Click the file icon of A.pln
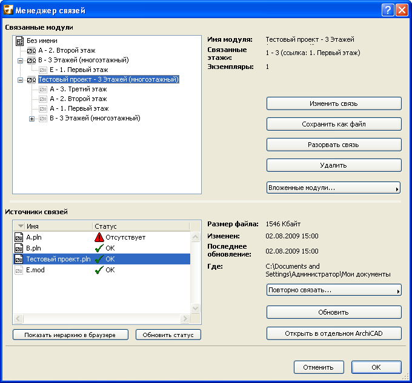 [19, 237]
